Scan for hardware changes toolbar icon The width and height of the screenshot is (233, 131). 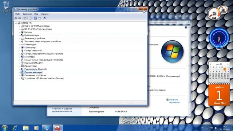[45, 18]
